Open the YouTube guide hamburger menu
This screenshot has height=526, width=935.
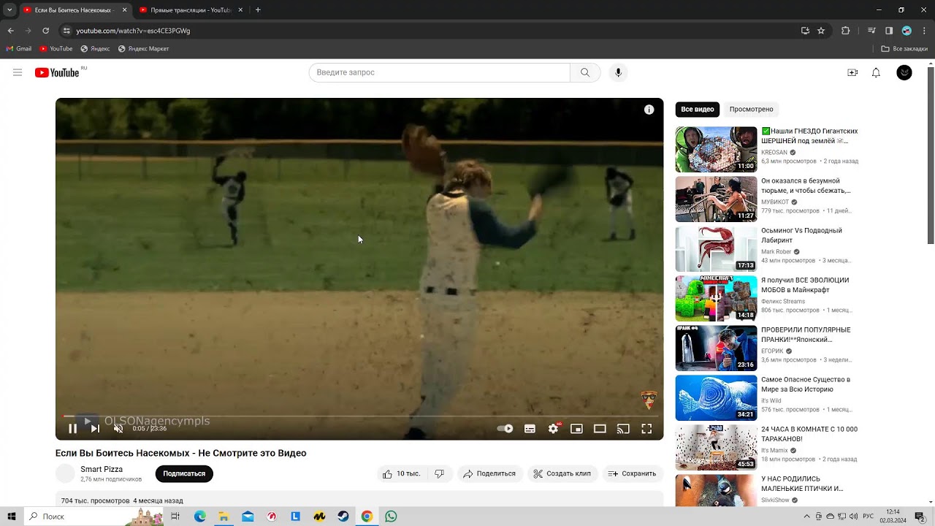coord(18,72)
